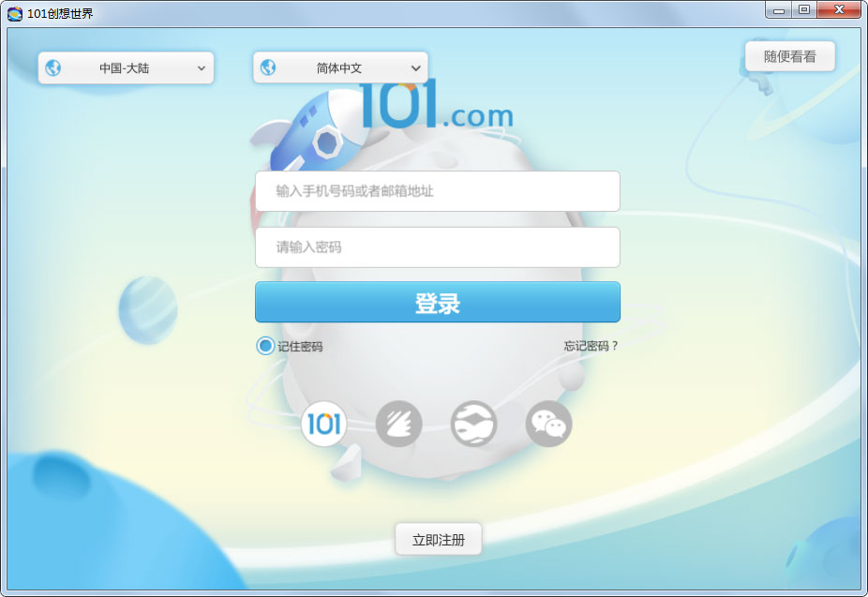Minimize the 101创想世界 window

(x=779, y=10)
